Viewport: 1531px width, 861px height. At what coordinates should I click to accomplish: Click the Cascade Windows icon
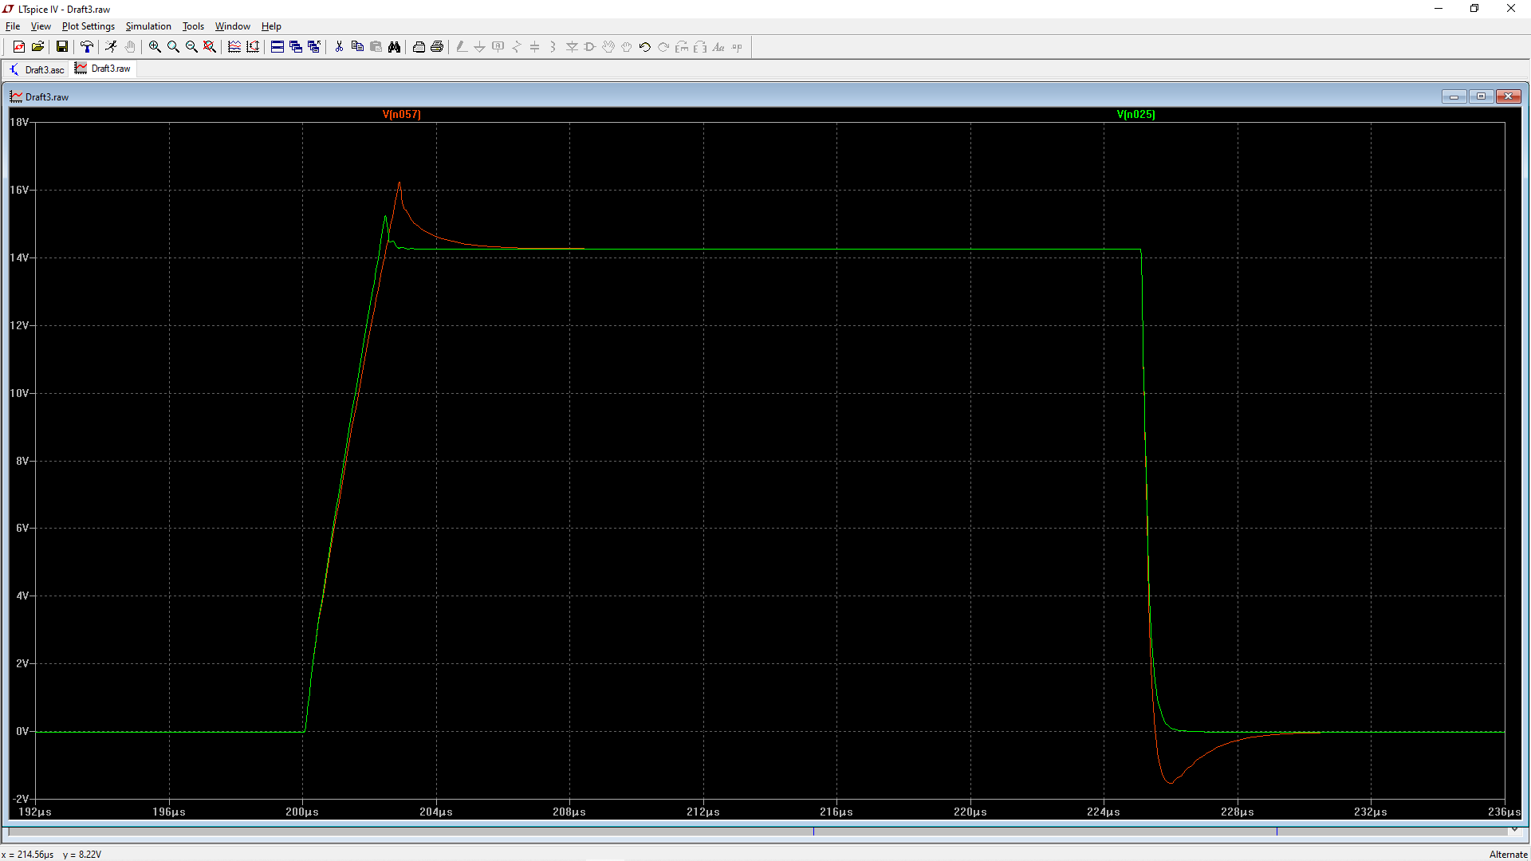296,47
